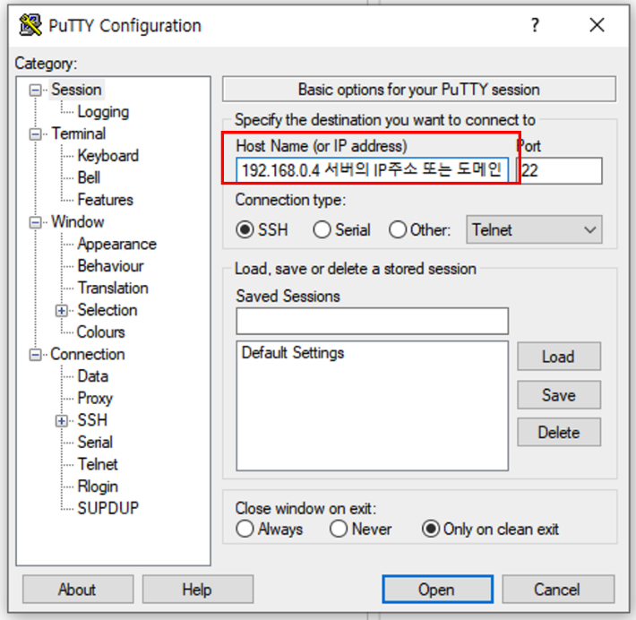The image size is (636, 620).
Task: Expand the Selection tree node
Action: (x=62, y=311)
